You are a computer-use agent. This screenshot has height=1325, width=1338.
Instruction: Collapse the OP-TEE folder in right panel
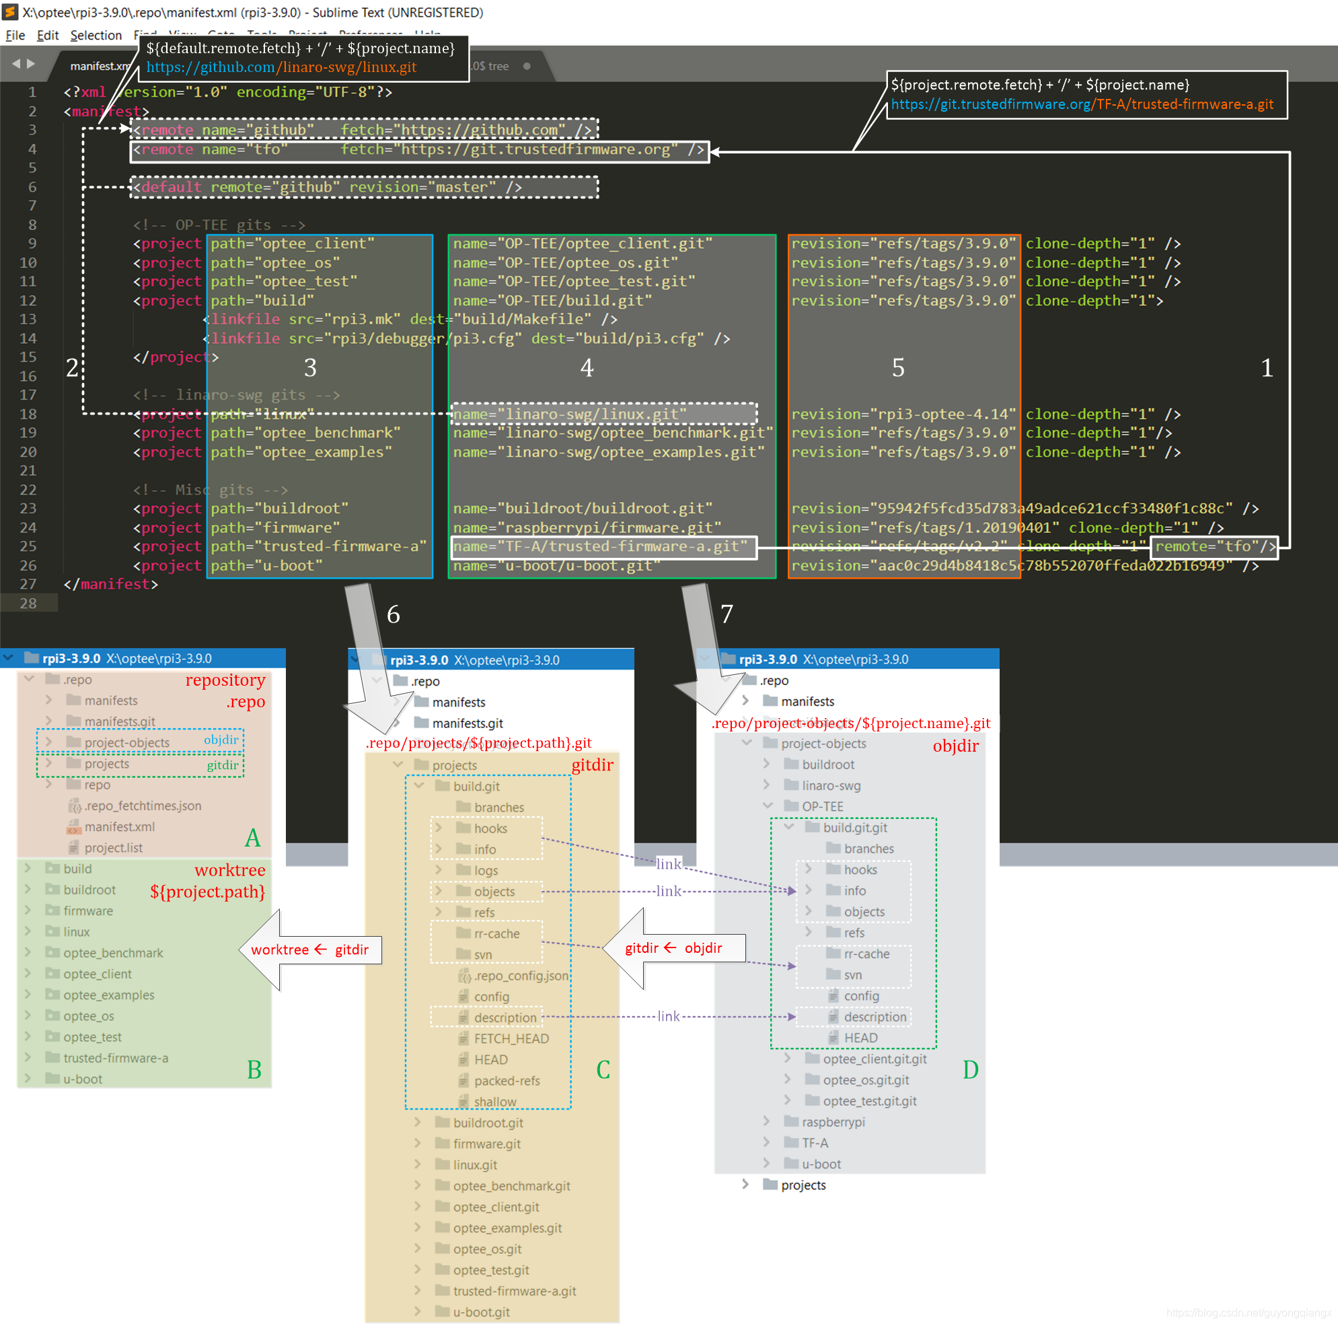768,806
